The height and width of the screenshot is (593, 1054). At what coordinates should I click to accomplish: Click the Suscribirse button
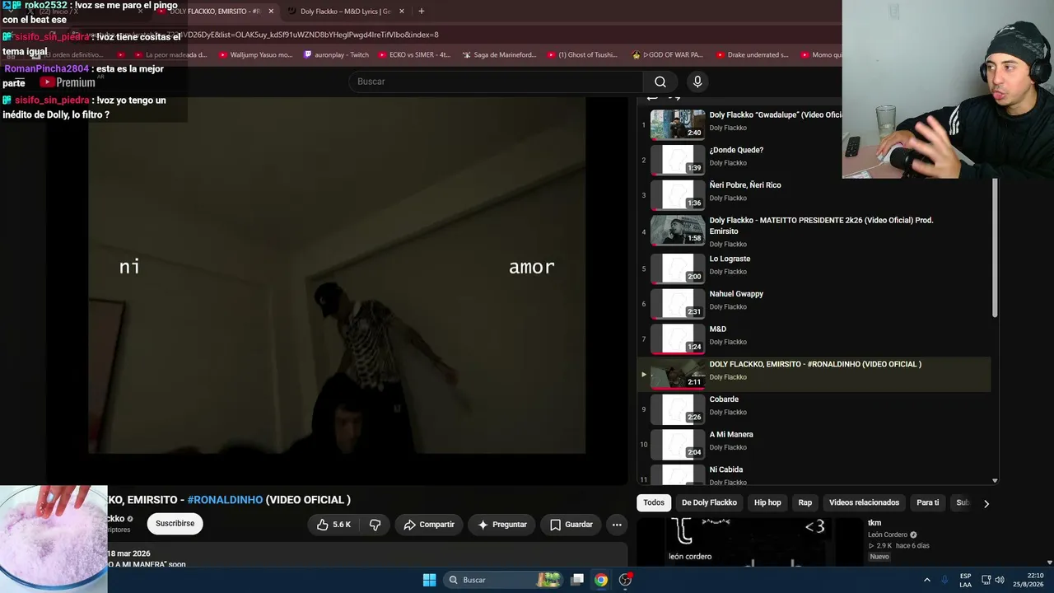click(x=175, y=524)
